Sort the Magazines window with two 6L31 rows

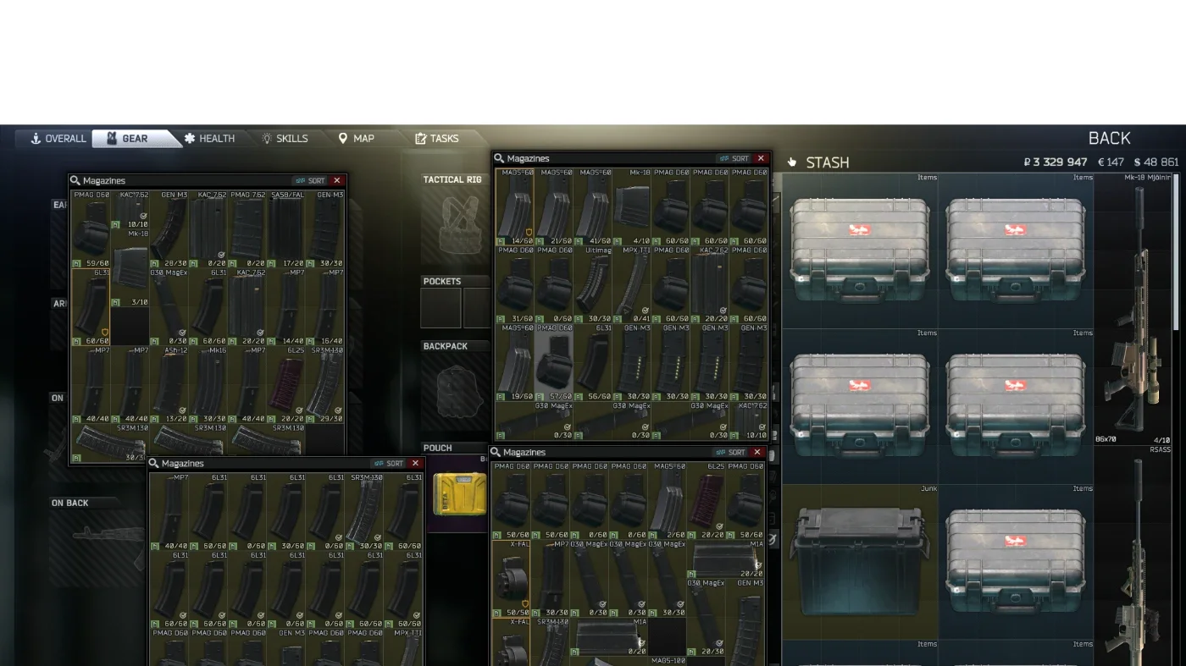[x=388, y=463]
